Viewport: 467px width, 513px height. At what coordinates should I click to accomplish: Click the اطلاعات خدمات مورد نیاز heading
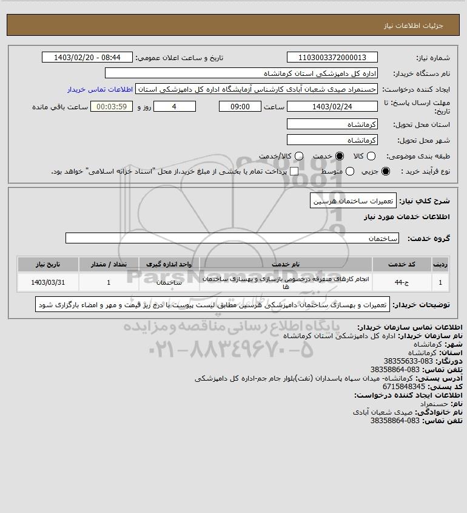[406, 217]
